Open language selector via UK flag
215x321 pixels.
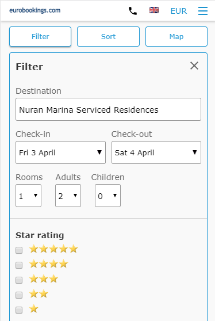click(x=154, y=10)
